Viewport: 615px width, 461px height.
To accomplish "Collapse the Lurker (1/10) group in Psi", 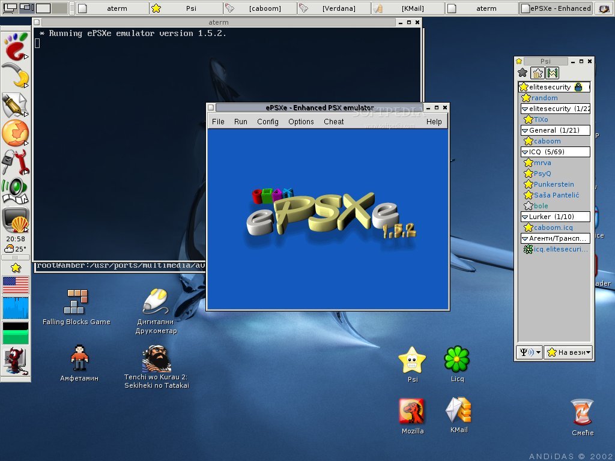I will [524, 217].
